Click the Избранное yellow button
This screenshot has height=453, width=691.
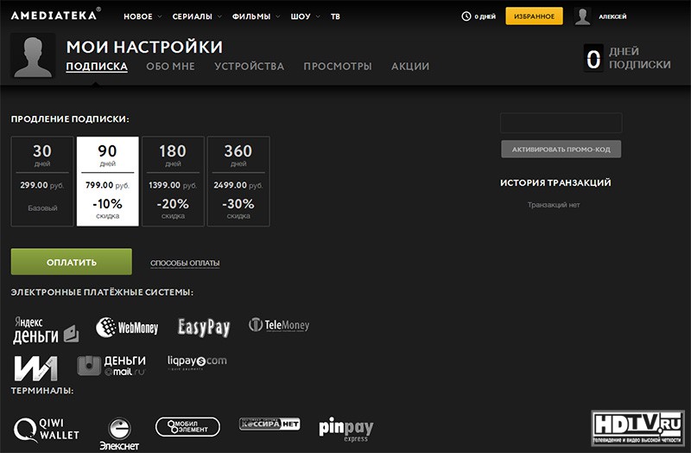point(534,16)
